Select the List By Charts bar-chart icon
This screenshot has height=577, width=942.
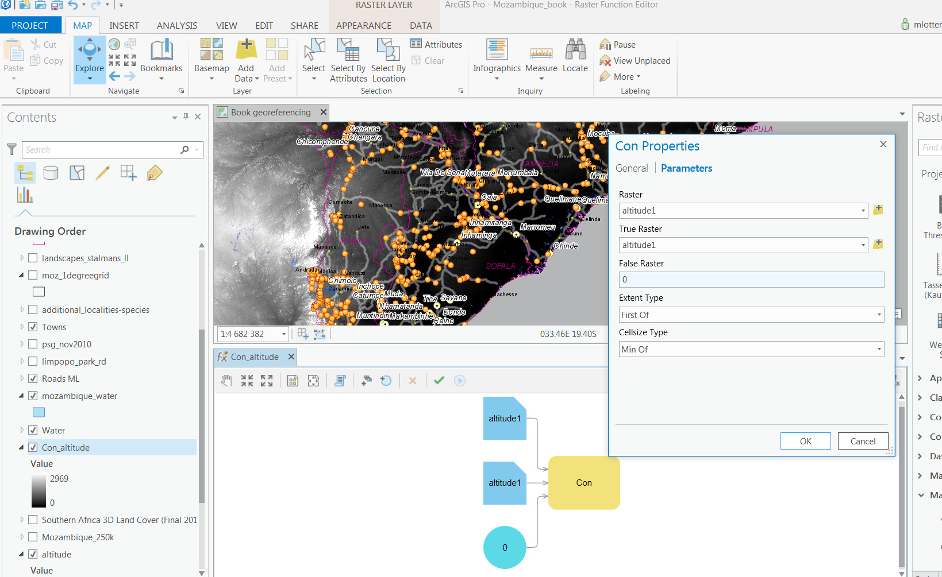pos(25,195)
